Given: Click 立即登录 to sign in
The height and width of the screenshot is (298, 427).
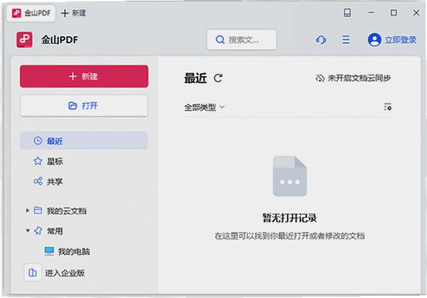Looking at the screenshot, I should [x=400, y=40].
